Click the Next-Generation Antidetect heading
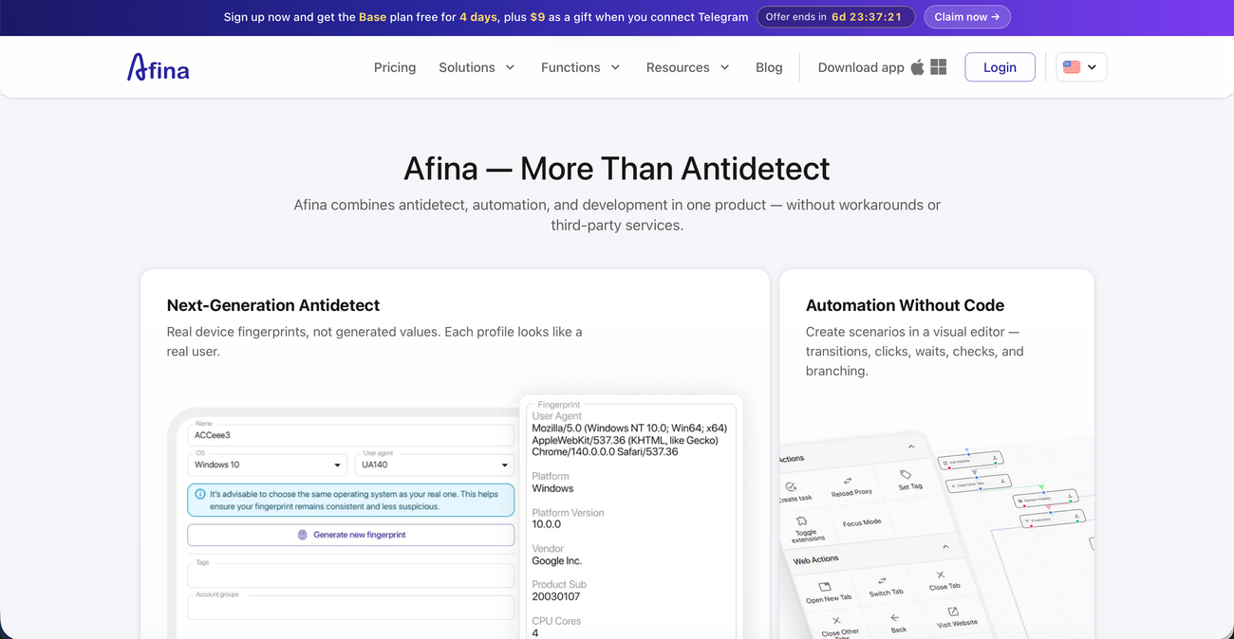 pyautogui.click(x=273, y=305)
